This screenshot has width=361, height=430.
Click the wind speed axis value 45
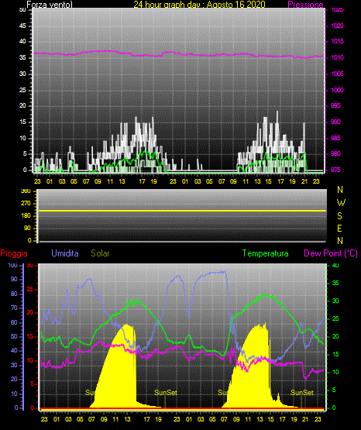(22, 26)
